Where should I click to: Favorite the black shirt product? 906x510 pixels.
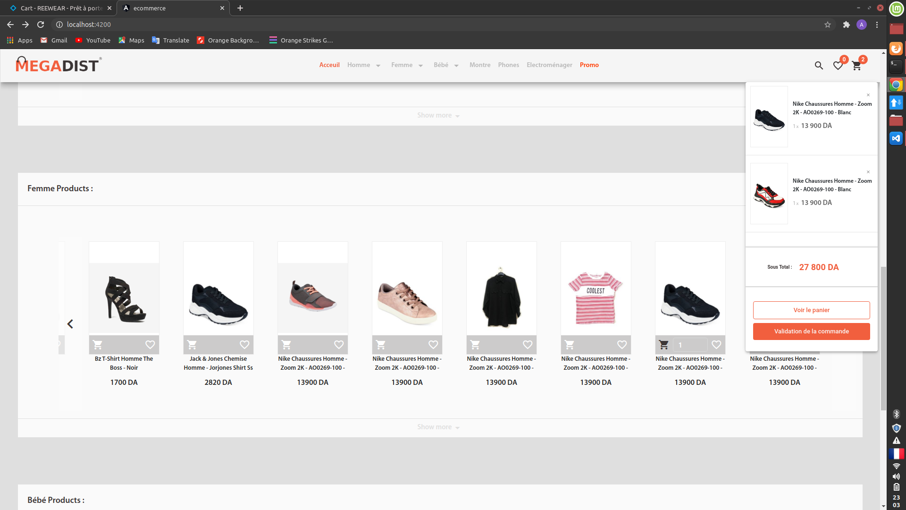tap(528, 345)
